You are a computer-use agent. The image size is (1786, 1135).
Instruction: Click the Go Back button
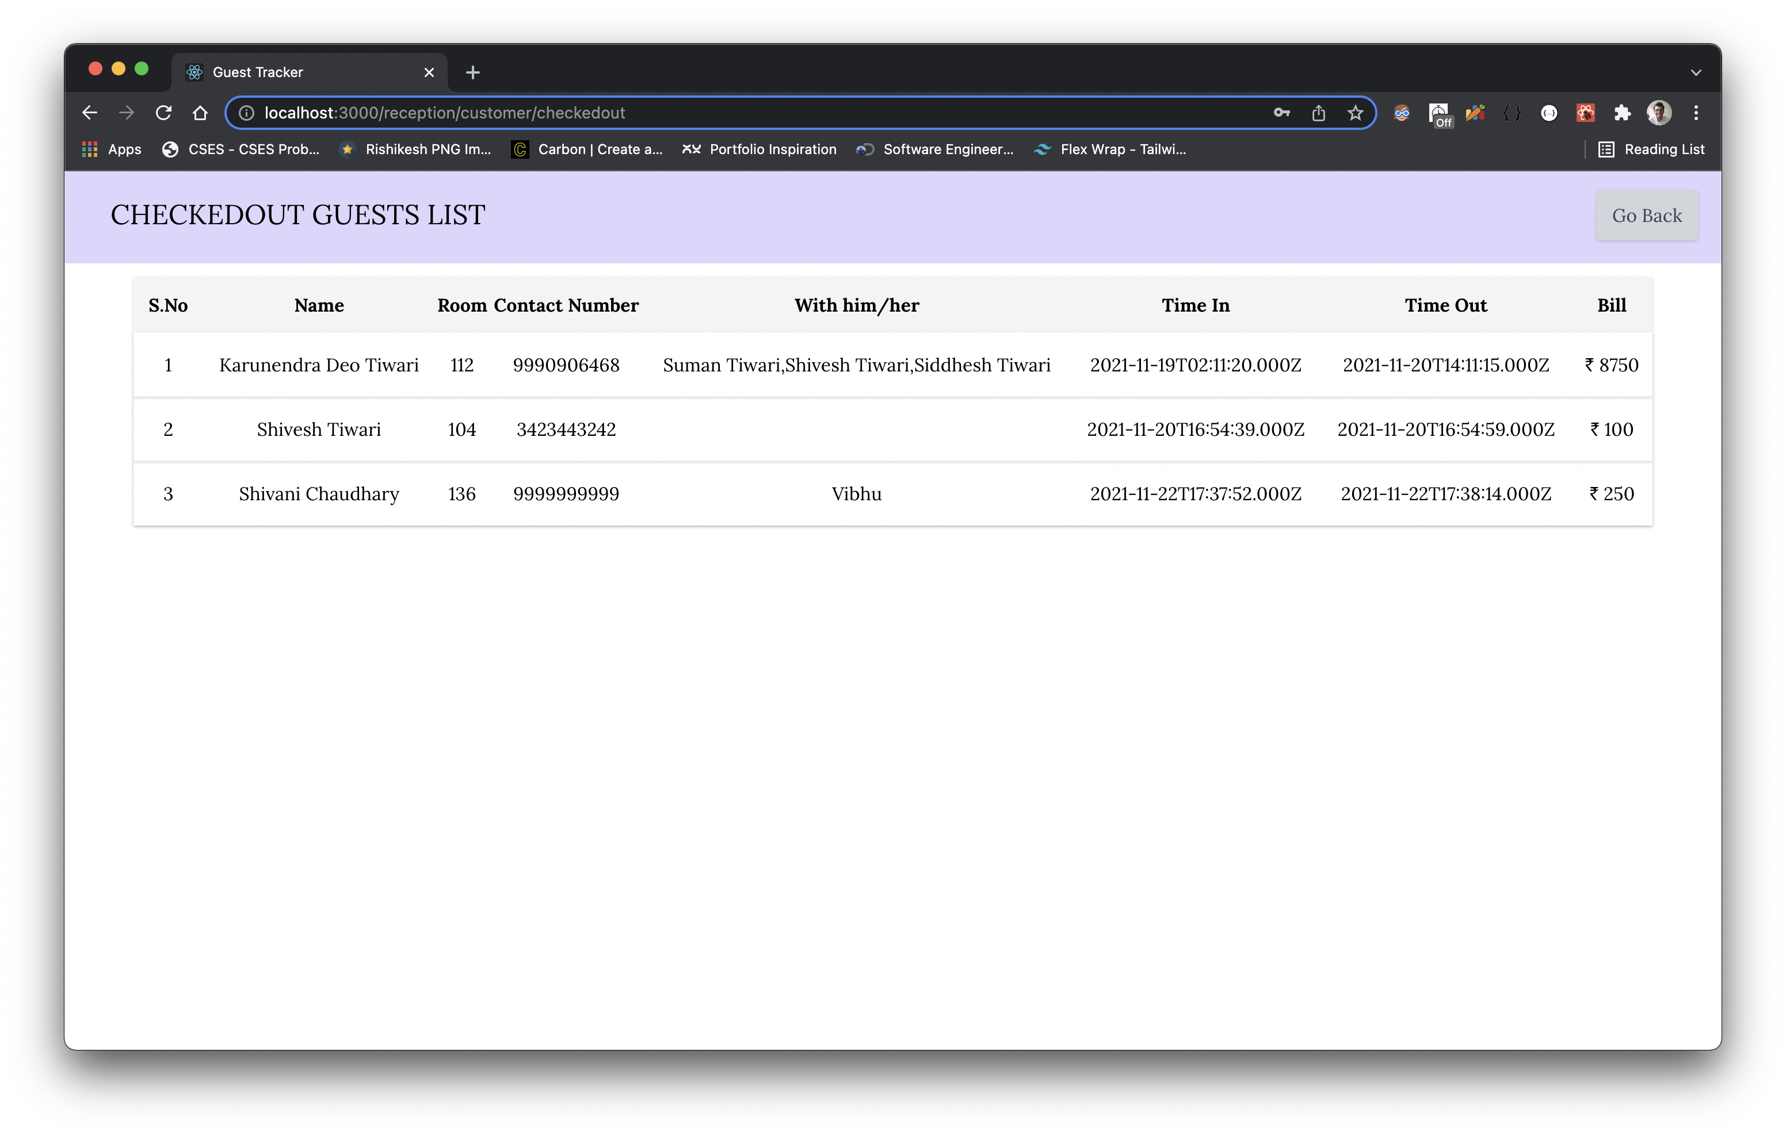click(1647, 216)
